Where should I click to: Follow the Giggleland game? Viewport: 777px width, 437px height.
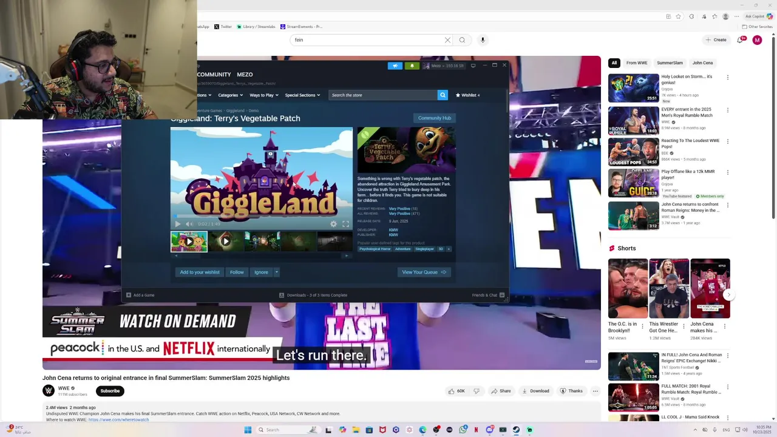pyautogui.click(x=237, y=272)
